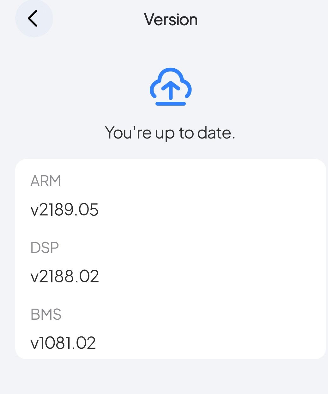The height and width of the screenshot is (394, 328).
Task: Click the word "date." in status message
Action: pyautogui.click(x=216, y=133)
